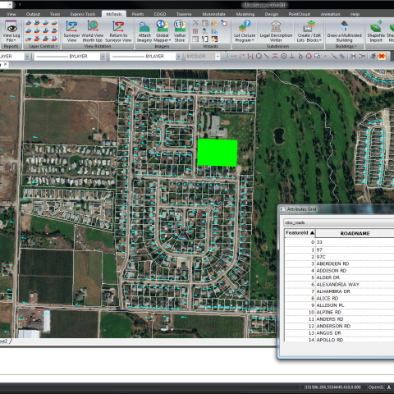
Task: Click the user icon in status bar
Action: point(389,387)
